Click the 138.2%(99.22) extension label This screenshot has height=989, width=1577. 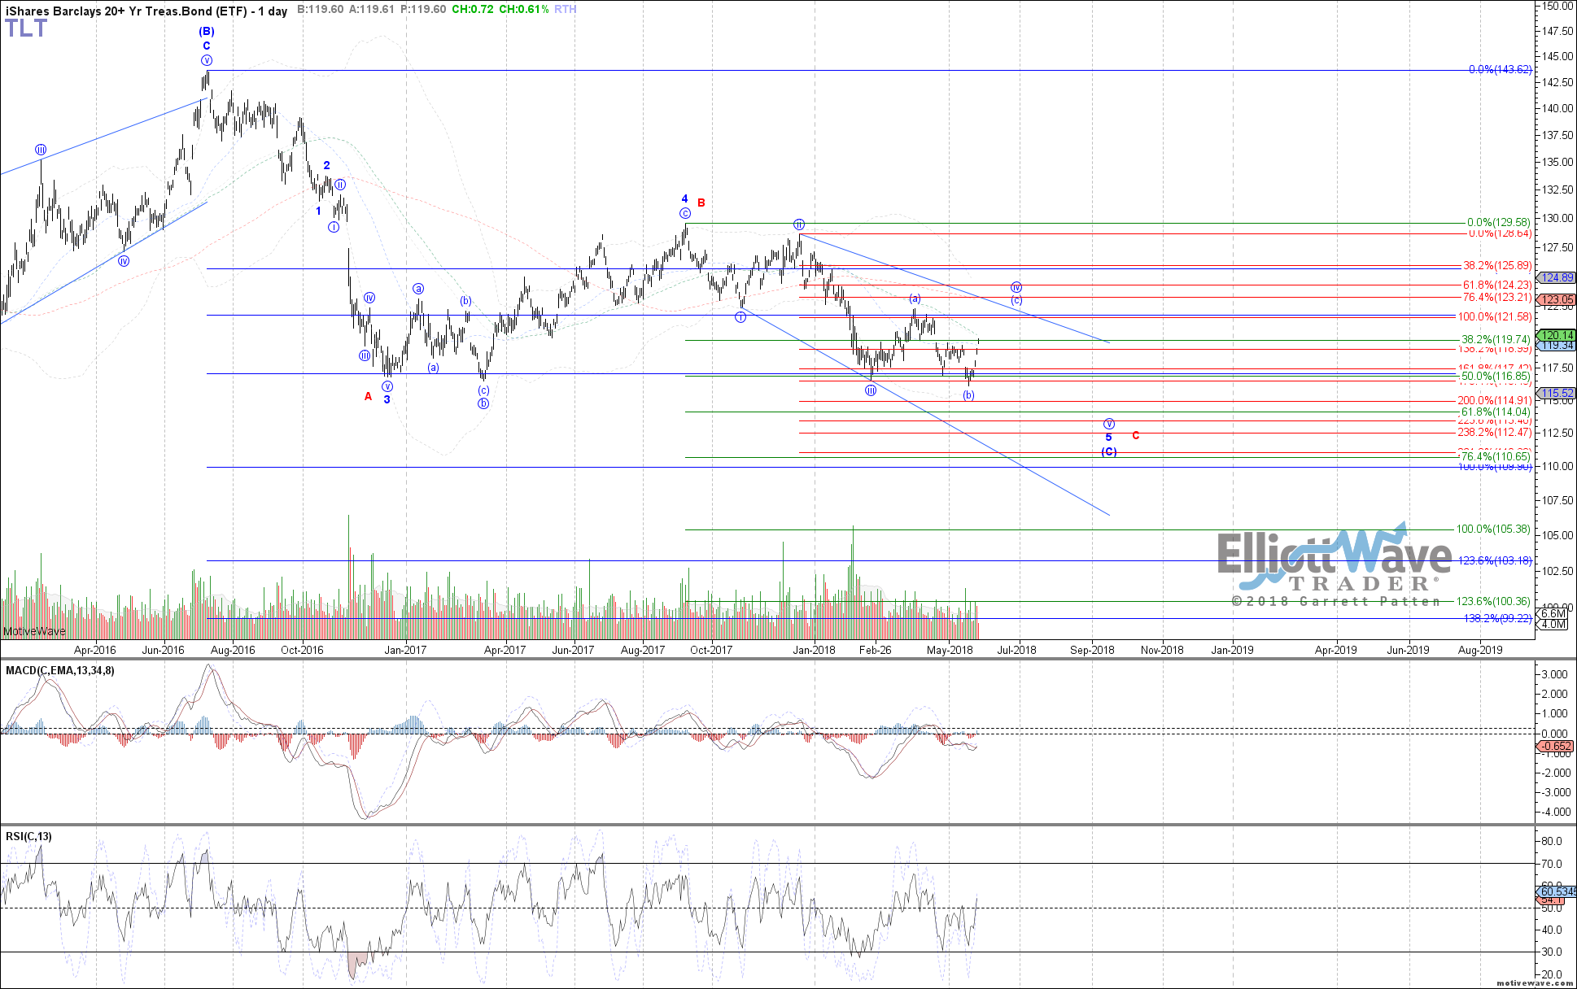(1498, 618)
